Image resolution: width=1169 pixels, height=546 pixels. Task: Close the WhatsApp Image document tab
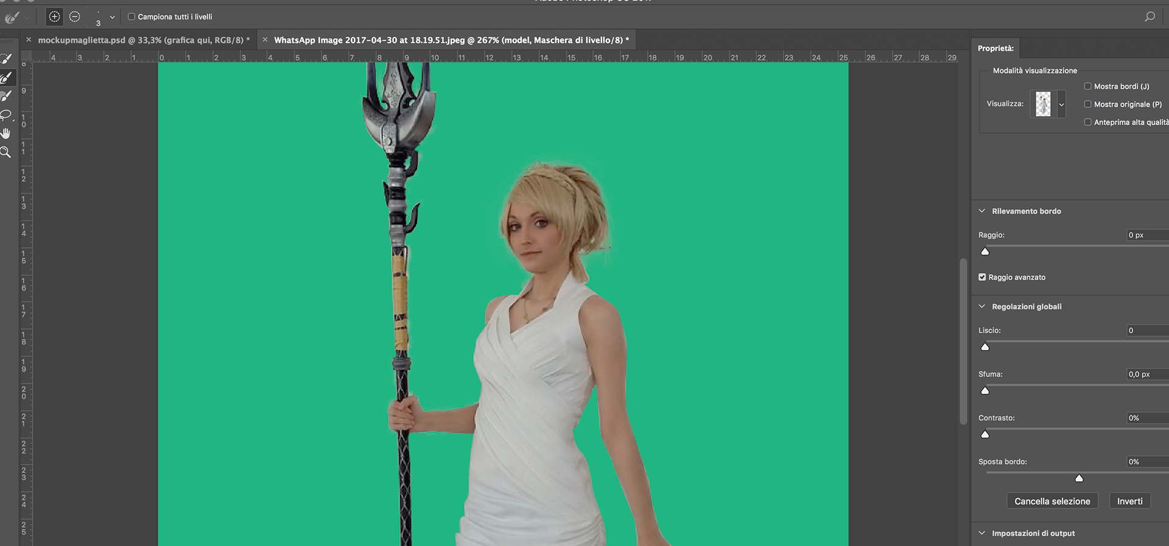pos(265,40)
